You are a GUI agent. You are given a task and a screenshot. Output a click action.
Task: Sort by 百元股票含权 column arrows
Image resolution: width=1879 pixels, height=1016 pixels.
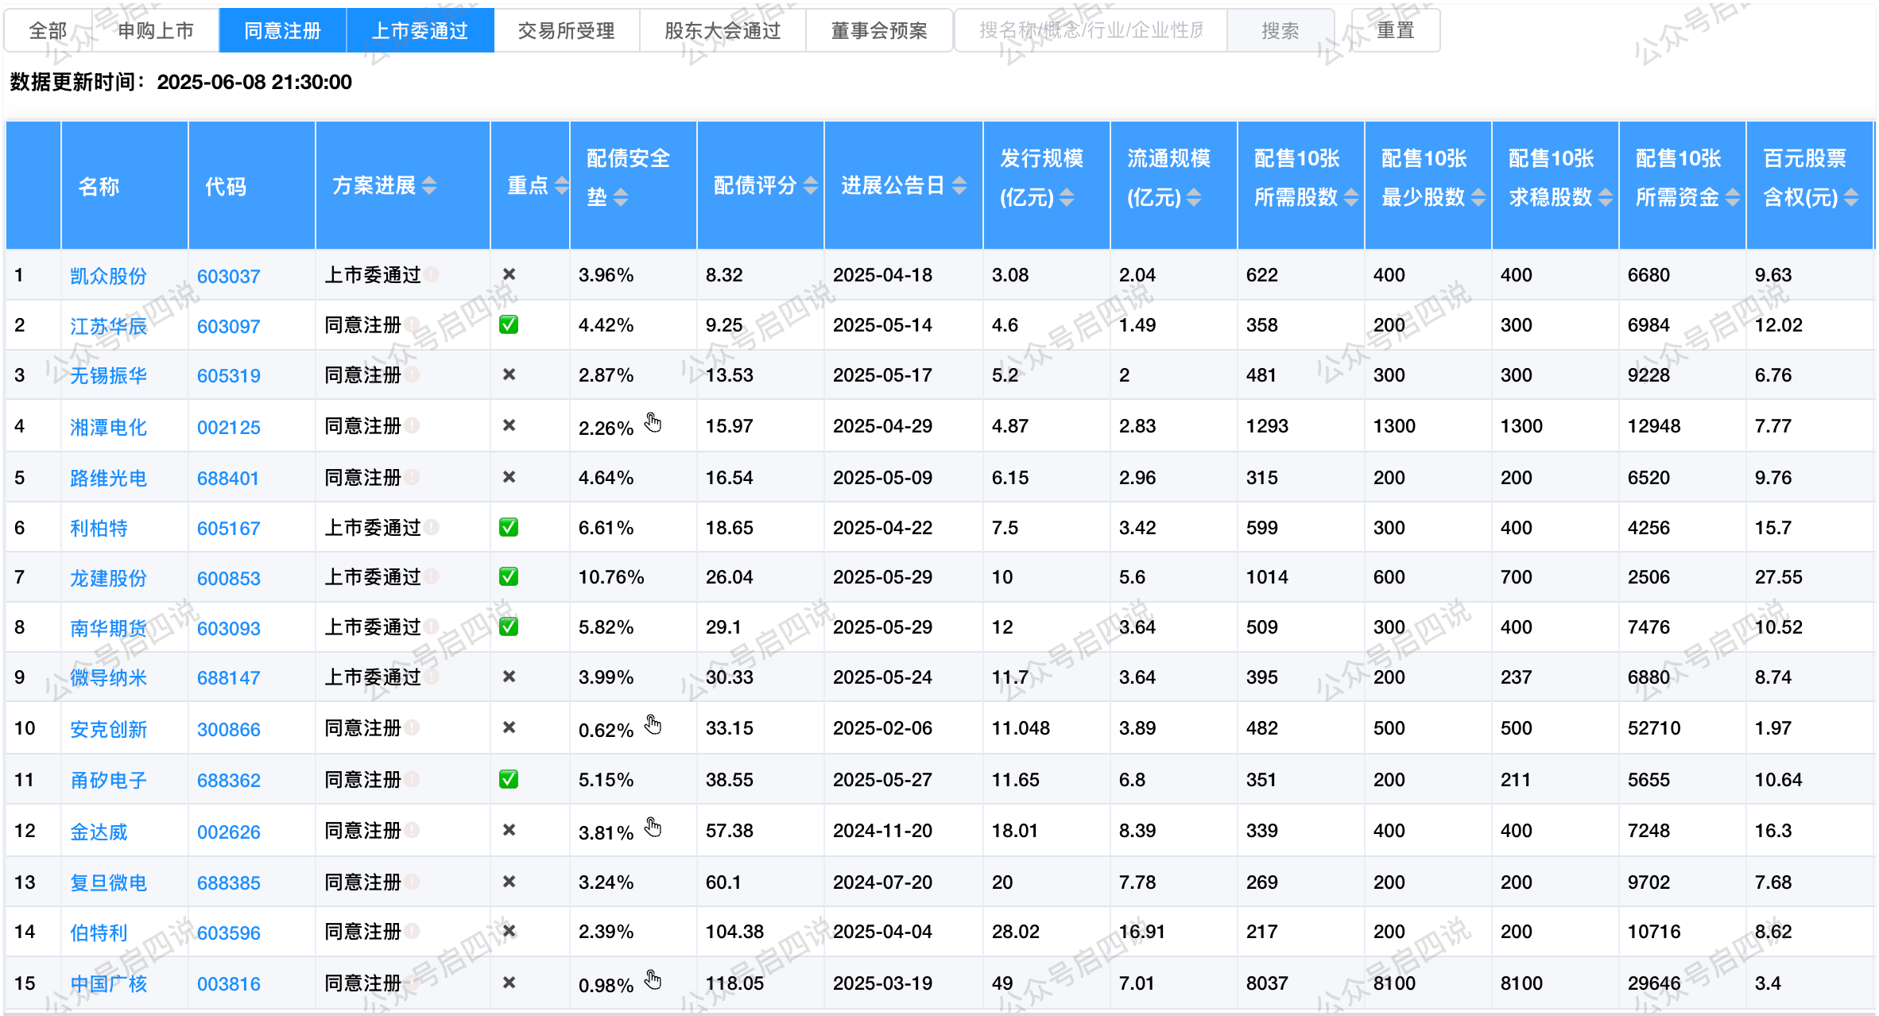pos(1851,197)
